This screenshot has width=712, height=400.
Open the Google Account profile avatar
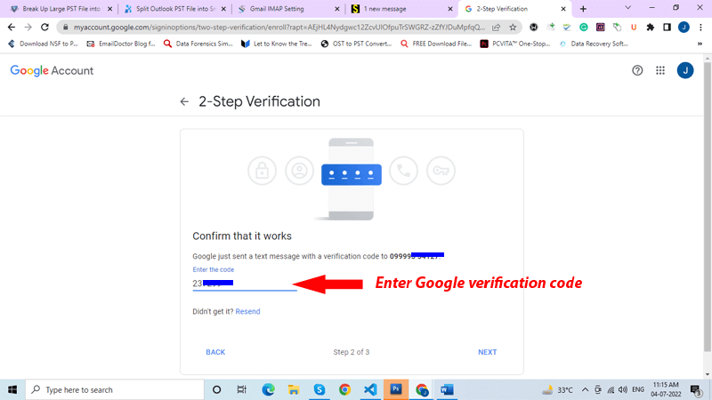(x=684, y=71)
